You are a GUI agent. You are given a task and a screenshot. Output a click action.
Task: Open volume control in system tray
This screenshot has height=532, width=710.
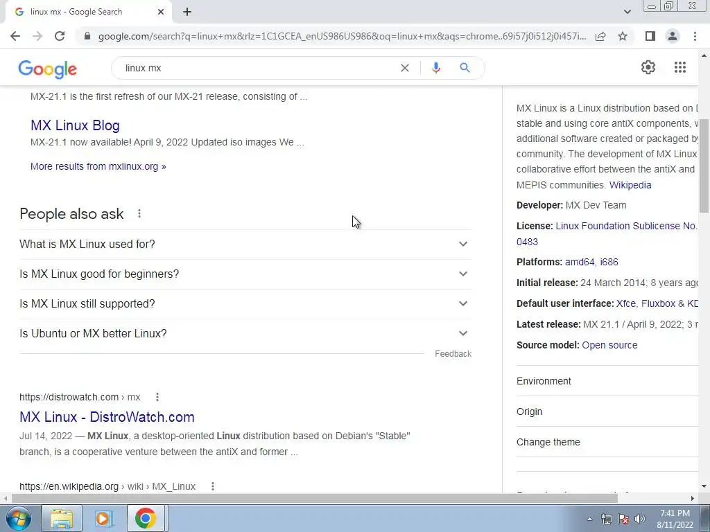pos(640,520)
